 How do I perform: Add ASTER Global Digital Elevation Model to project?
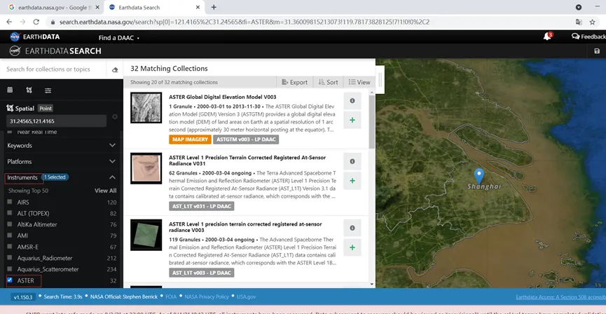click(x=352, y=120)
